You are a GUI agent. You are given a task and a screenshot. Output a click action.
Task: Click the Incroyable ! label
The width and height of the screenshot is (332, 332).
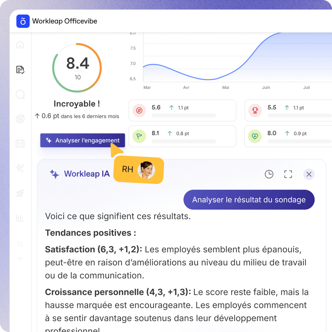pos(77,104)
